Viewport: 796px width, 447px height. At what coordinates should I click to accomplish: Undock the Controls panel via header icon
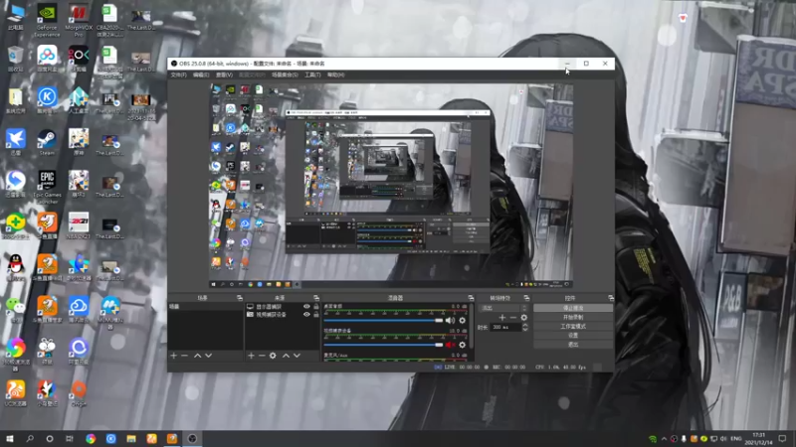point(611,298)
